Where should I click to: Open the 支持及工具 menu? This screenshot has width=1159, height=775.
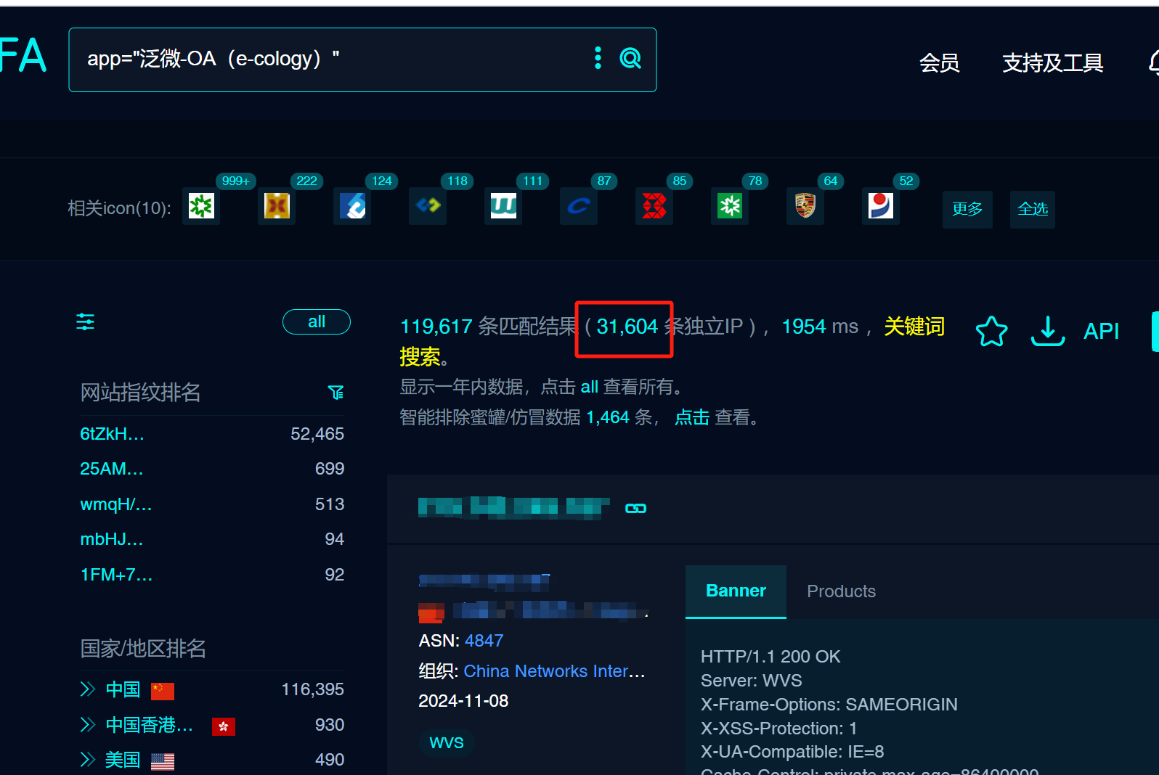(1053, 63)
